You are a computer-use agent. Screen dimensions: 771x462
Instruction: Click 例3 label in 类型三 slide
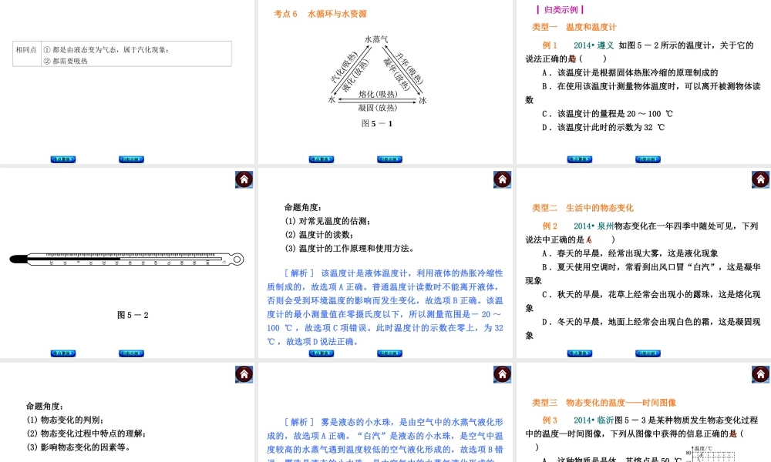pyautogui.click(x=550, y=420)
